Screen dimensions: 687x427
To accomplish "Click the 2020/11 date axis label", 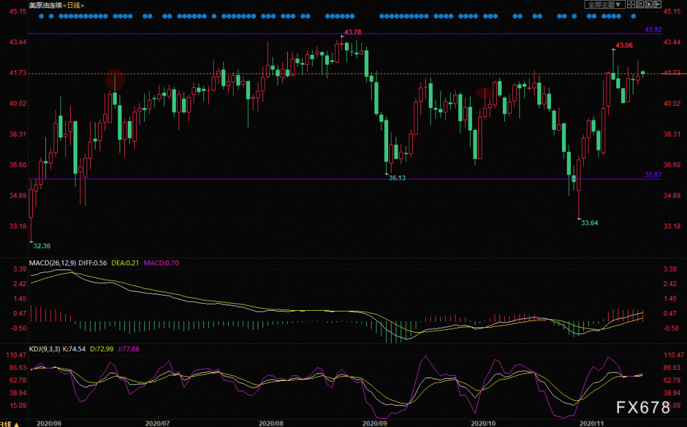I will tap(592, 424).
